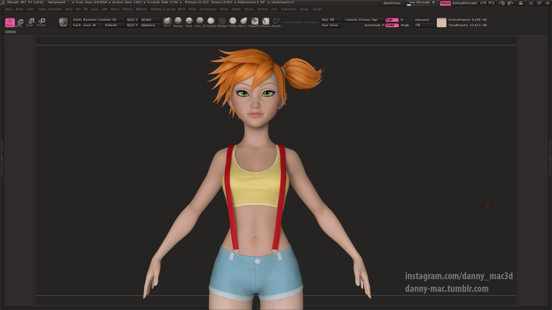Click the lock UI padlock icon
This screenshot has width=552, height=310.
coord(520,3)
